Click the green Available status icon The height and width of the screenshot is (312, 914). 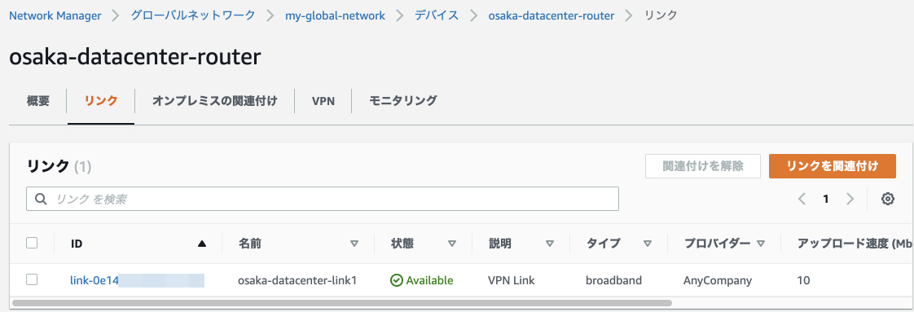(x=397, y=280)
